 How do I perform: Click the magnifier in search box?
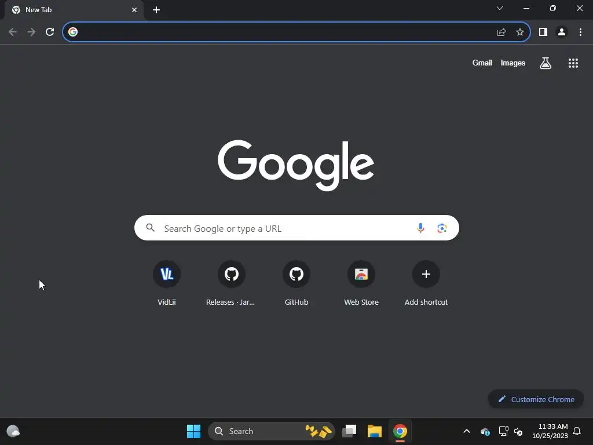pos(150,228)
